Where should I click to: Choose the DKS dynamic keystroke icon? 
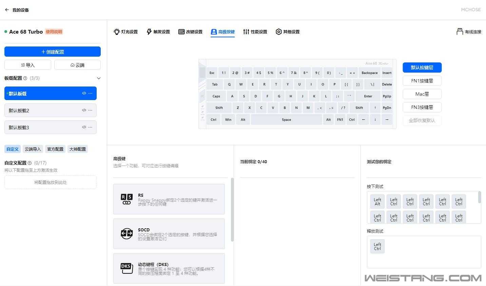click(x=127, y=268)
